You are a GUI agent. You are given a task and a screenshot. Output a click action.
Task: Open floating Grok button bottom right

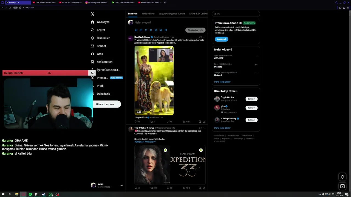click(342, 177)
